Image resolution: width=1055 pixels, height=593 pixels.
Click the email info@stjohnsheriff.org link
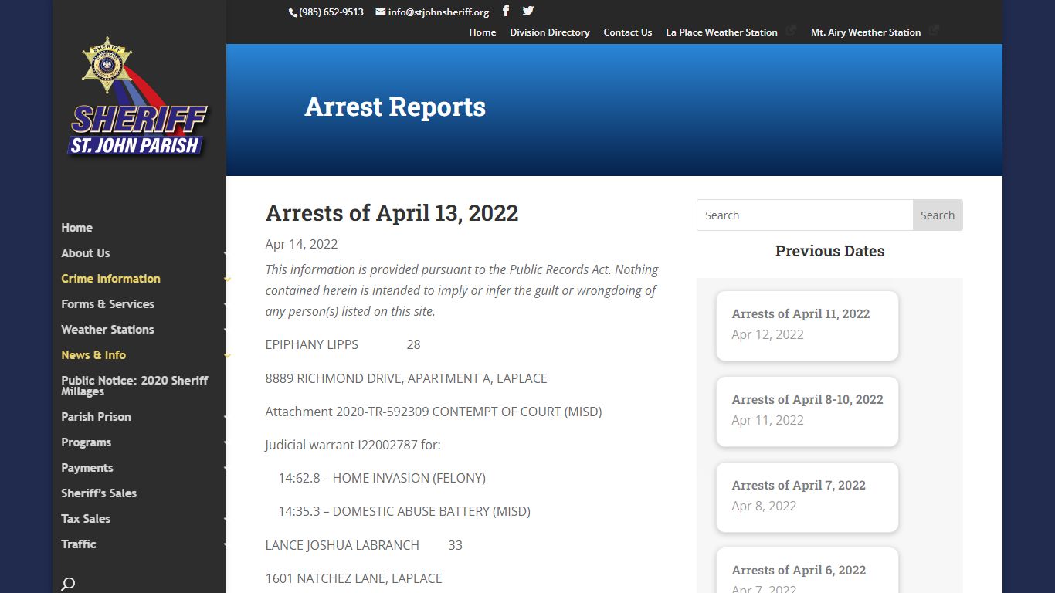click(x=439, y=12)
